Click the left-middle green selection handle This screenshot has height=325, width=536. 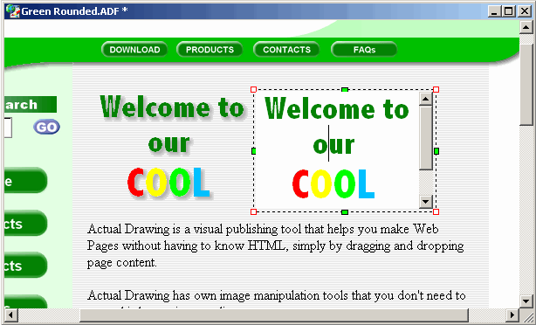(x=253, y=151)
